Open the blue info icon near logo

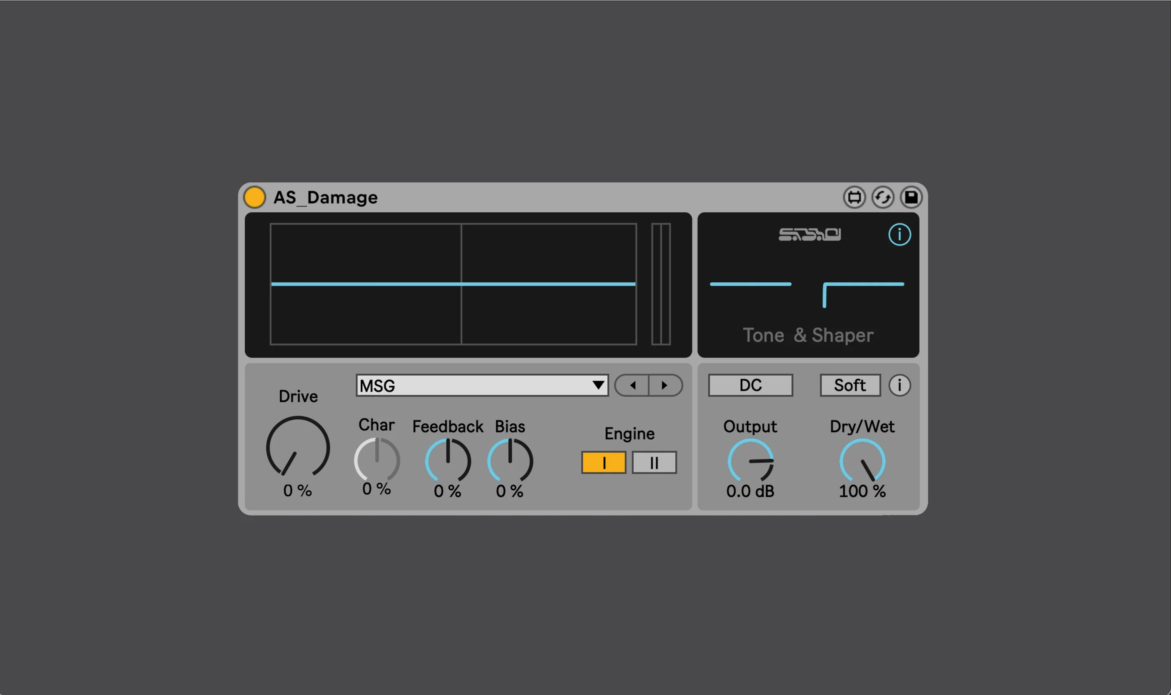[900, 235]
